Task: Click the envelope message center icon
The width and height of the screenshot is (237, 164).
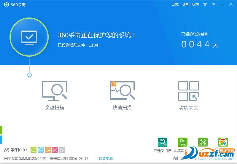Action: point(176,159)
